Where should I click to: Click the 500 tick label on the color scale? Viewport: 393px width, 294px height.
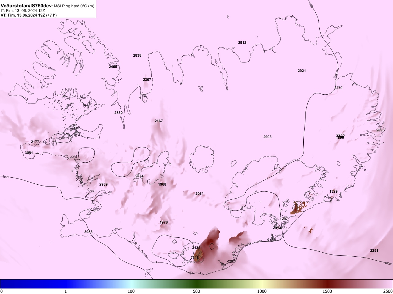click(196, 291)
